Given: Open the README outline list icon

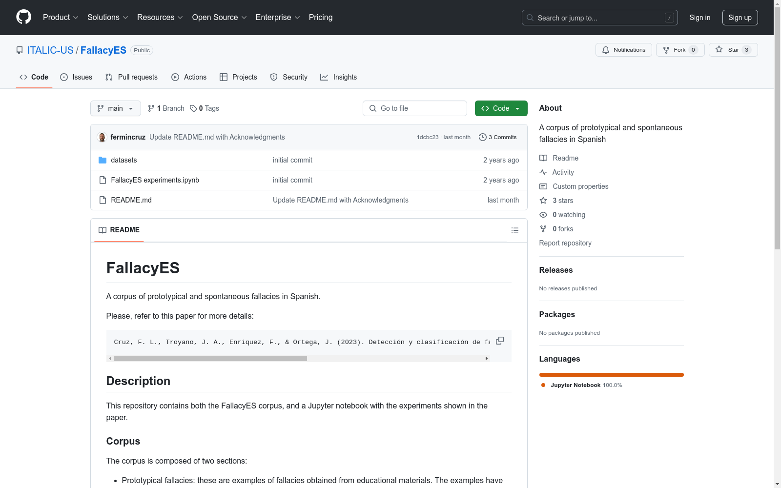Looking at the screenshot, I should coord(515,230).
